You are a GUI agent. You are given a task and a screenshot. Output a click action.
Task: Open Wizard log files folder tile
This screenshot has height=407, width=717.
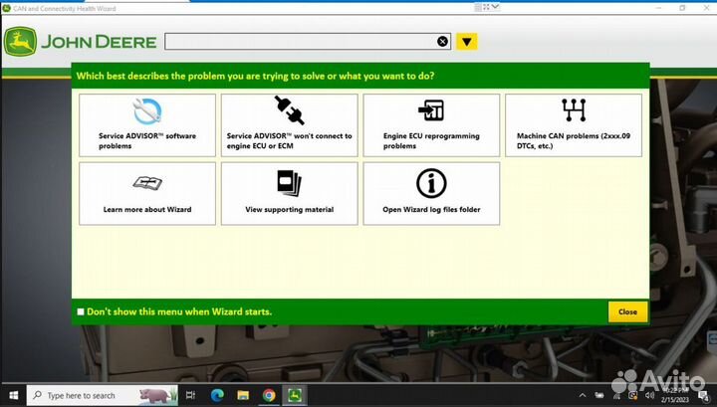(431, 194)
